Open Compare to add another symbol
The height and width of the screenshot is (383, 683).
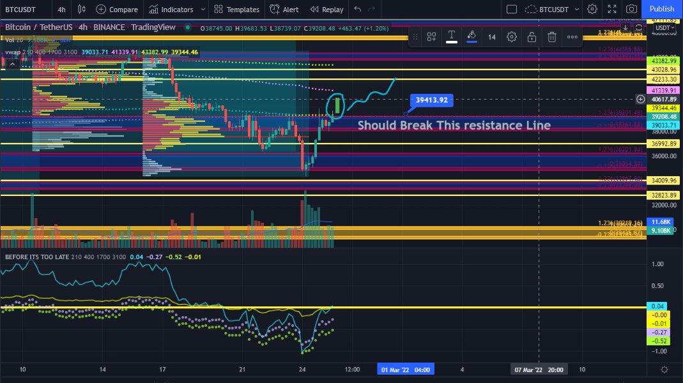click(117, 9)
